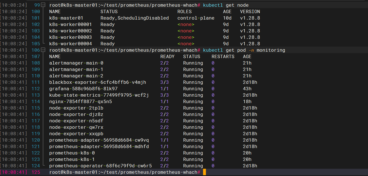Collapse the kubectl get node block at line 99
368x176 pixels.
pyautogui.click(x=43, y=5)
